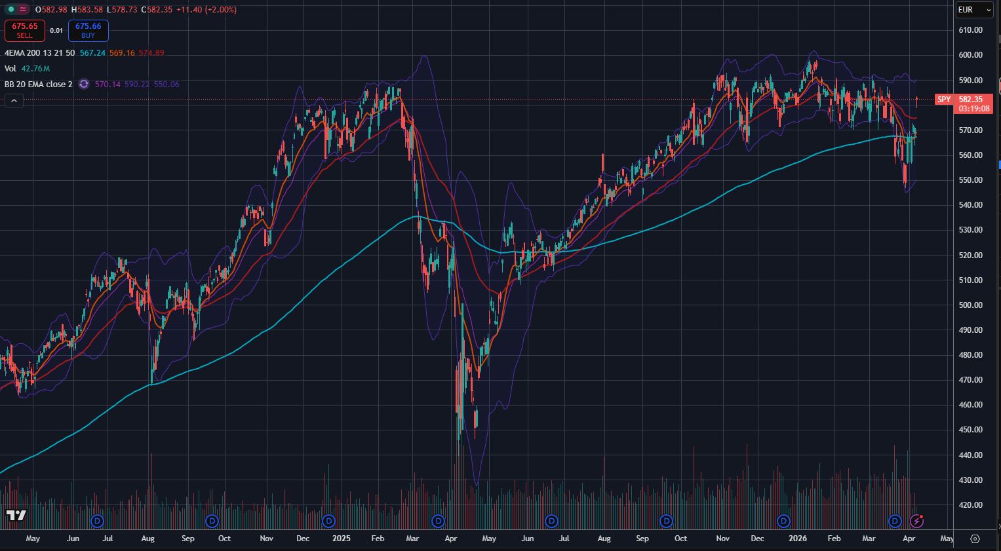
Task: Click the 600.00 price axis label
Action: pyautogui.click(x=970, y=55)
